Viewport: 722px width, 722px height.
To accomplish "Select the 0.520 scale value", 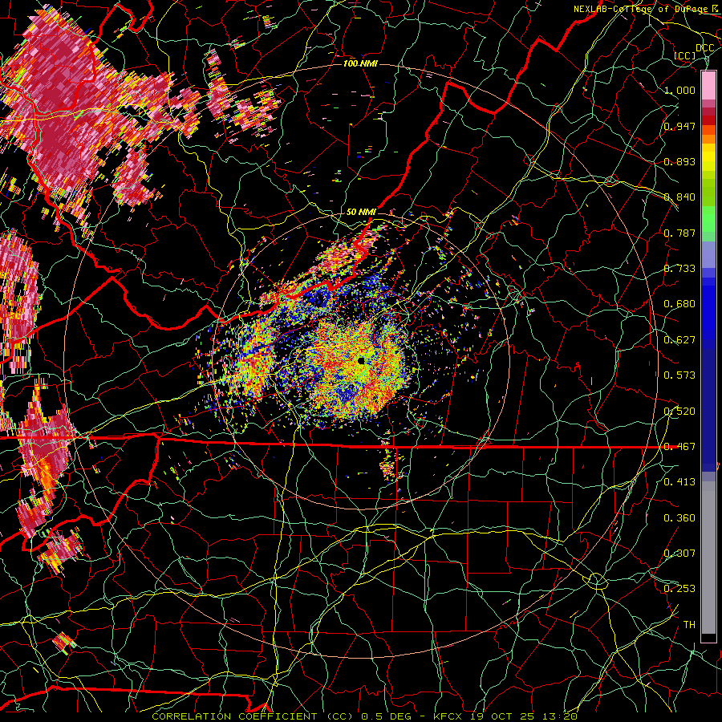I will click(x=679, y=412).
